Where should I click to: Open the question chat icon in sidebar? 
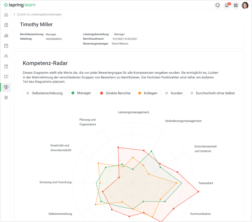6,77
